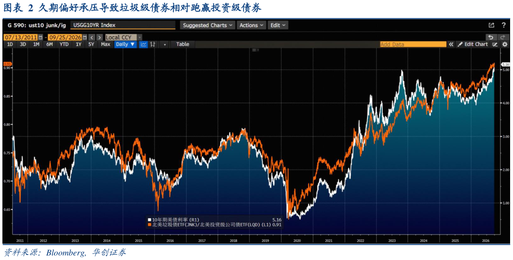Select the YTD time range
Screen dimensions: 513x260
click(64, 44)
